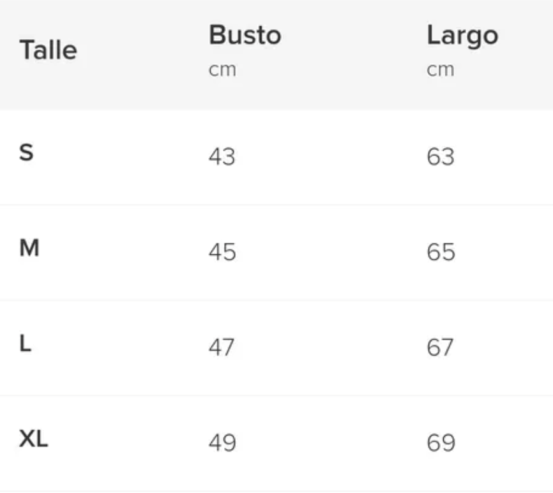Select size M row label
The width and height of the screenshot is (553, 493).
click(x=29, y=248)
